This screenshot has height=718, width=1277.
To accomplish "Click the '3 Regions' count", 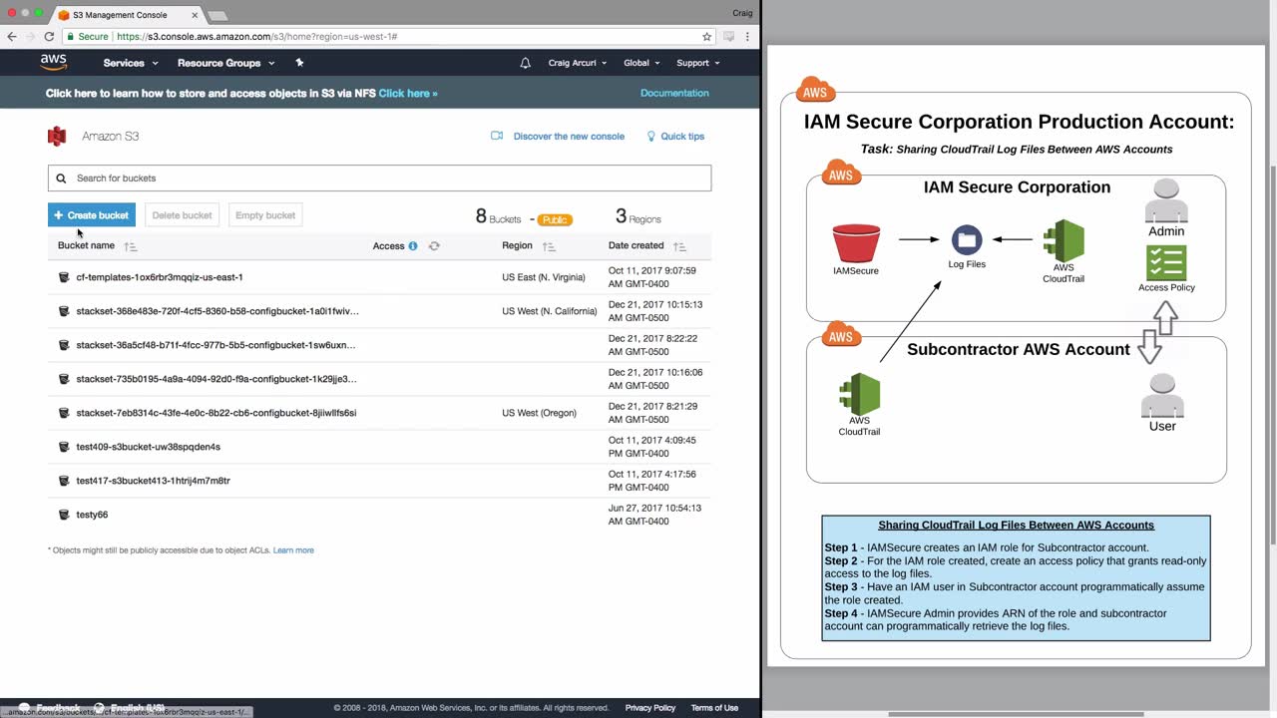I will (x=638, y=216).
